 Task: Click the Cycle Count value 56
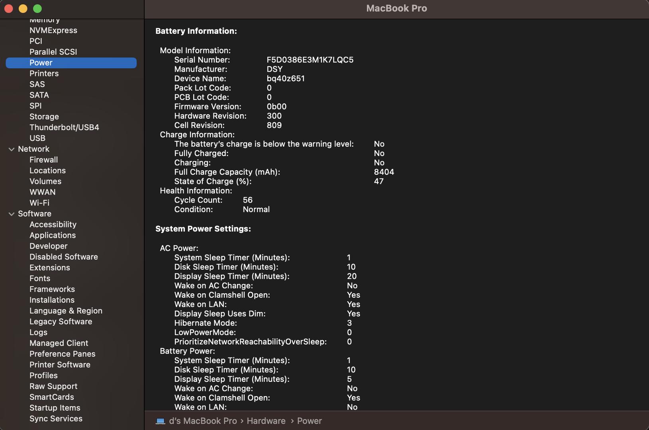tap(248, 200)
